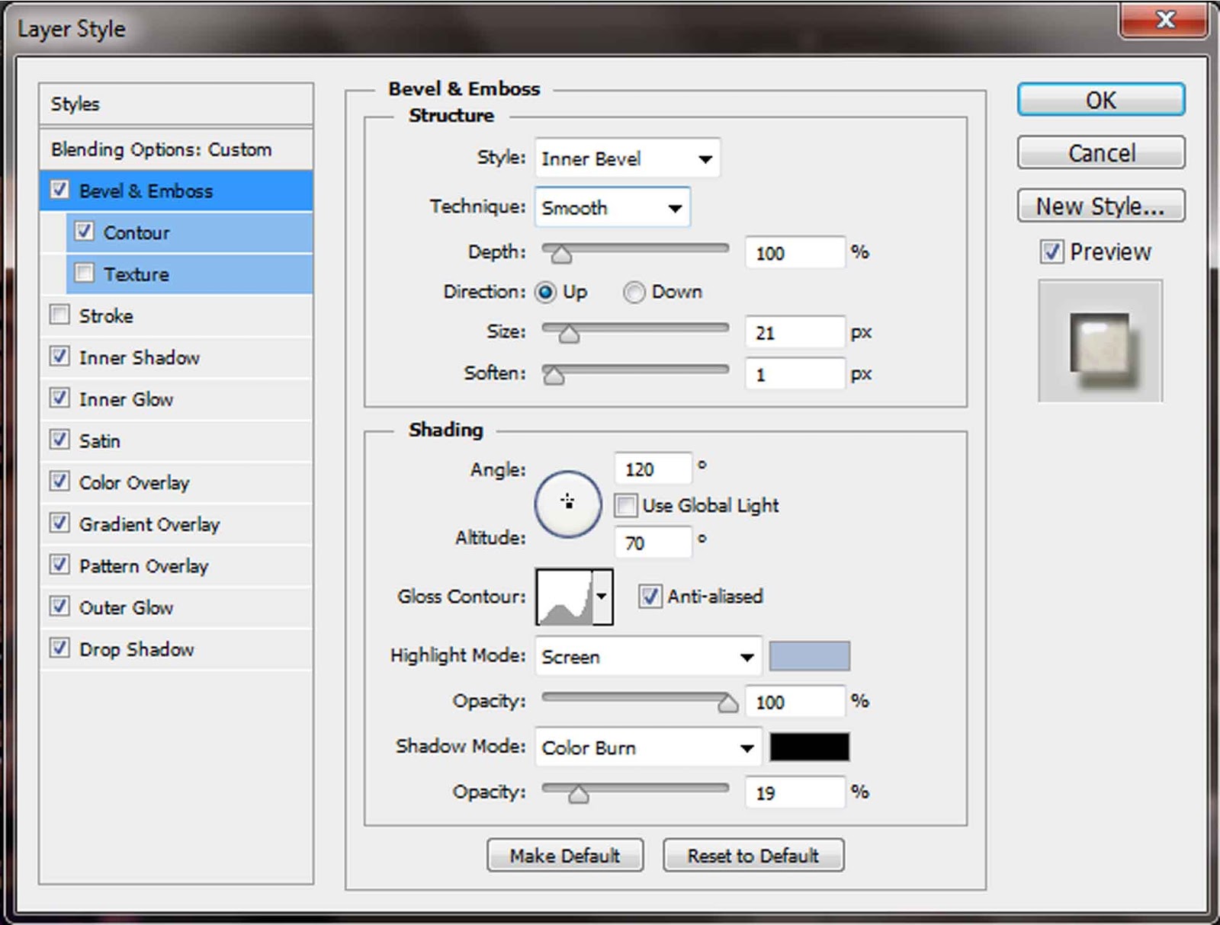The width and height of the screenshot is (1220, 925).
Task: Enable the Texture checkbox
Action: pos(84,273)
